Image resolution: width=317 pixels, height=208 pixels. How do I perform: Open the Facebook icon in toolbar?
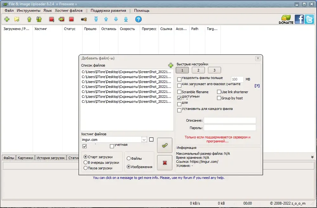coord(299,20)
